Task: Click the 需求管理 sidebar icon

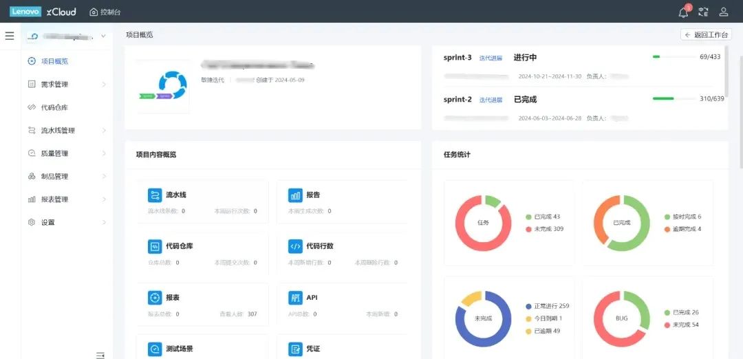Action: coord(32,85)
